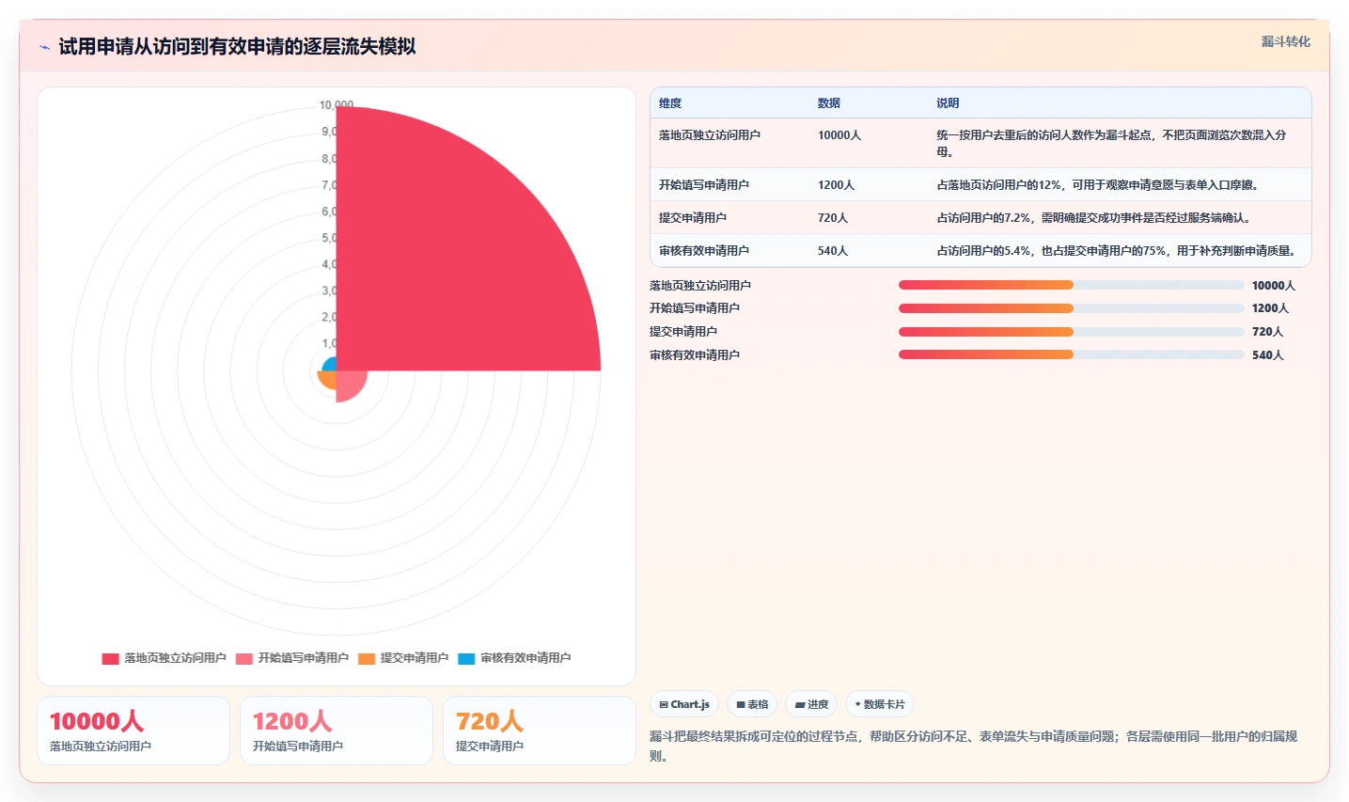Image resolution: width=1349 pixels, height=802 pixels.
Task: Click 开始填写申请用户 in the table's second row
Action: 704,185
